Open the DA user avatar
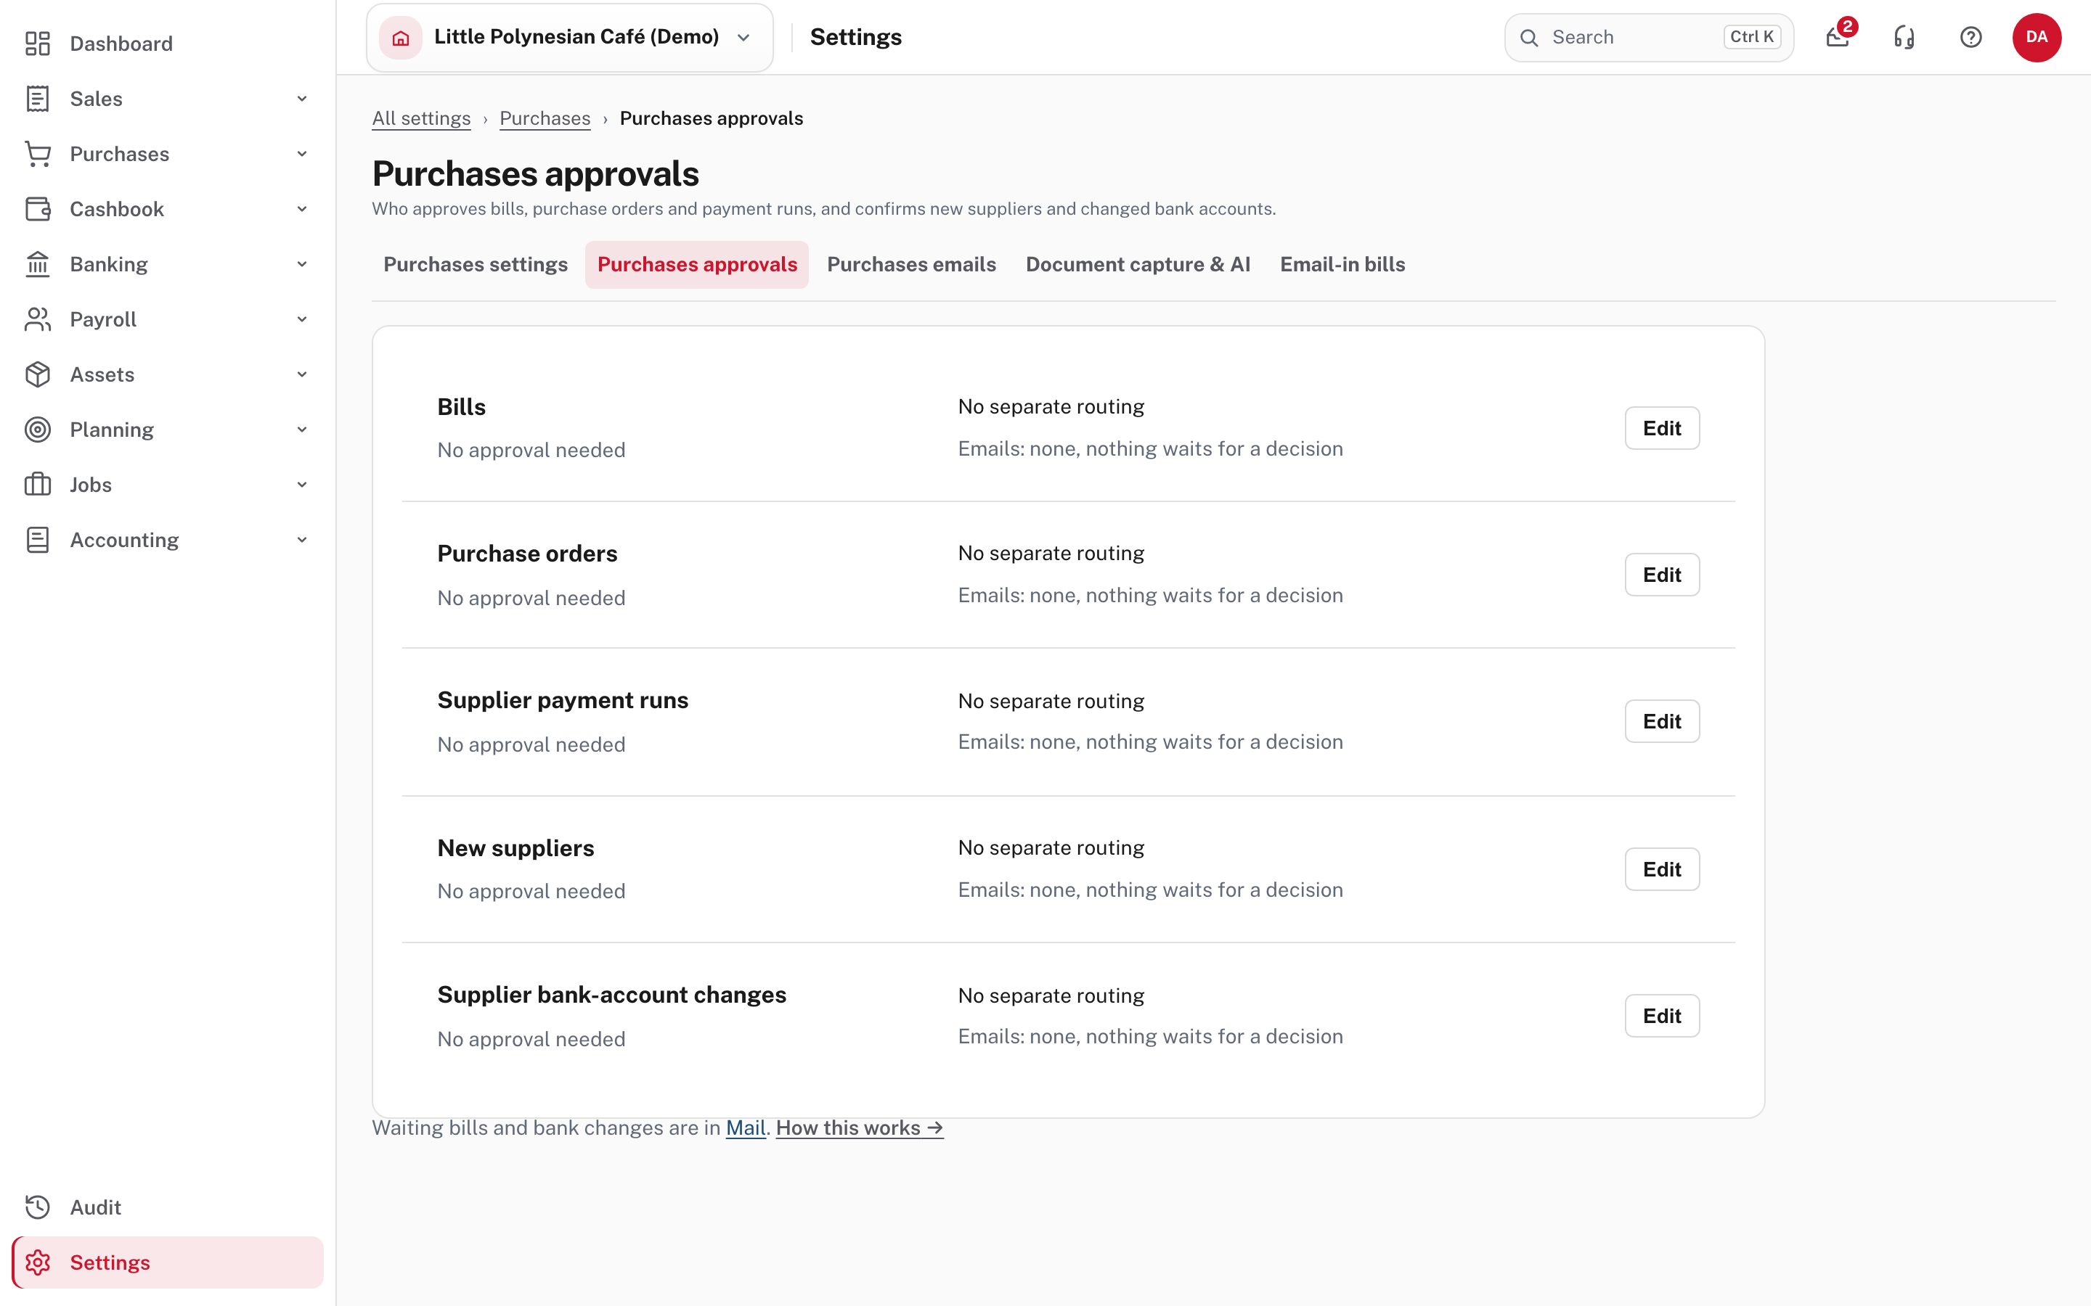 [2037, 37]
